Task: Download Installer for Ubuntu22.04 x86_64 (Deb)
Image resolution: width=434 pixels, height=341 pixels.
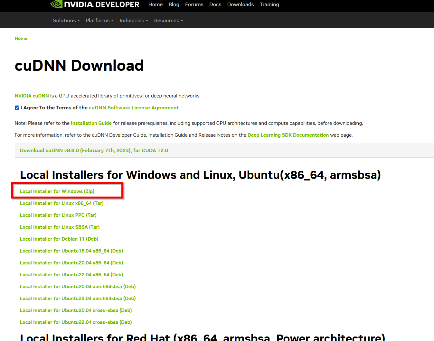Action: pyautogui.click(x=71, y=275)
